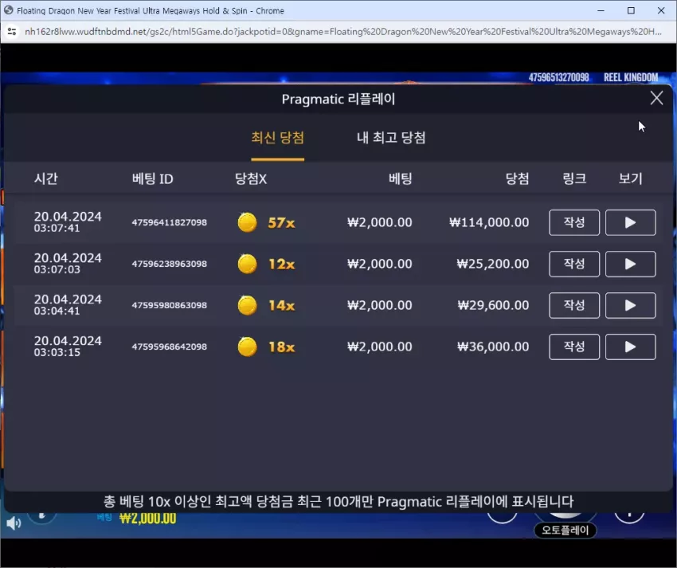Screen dimensions: 677x568
Task: Maximize the Chrome window
Action: 631,10
